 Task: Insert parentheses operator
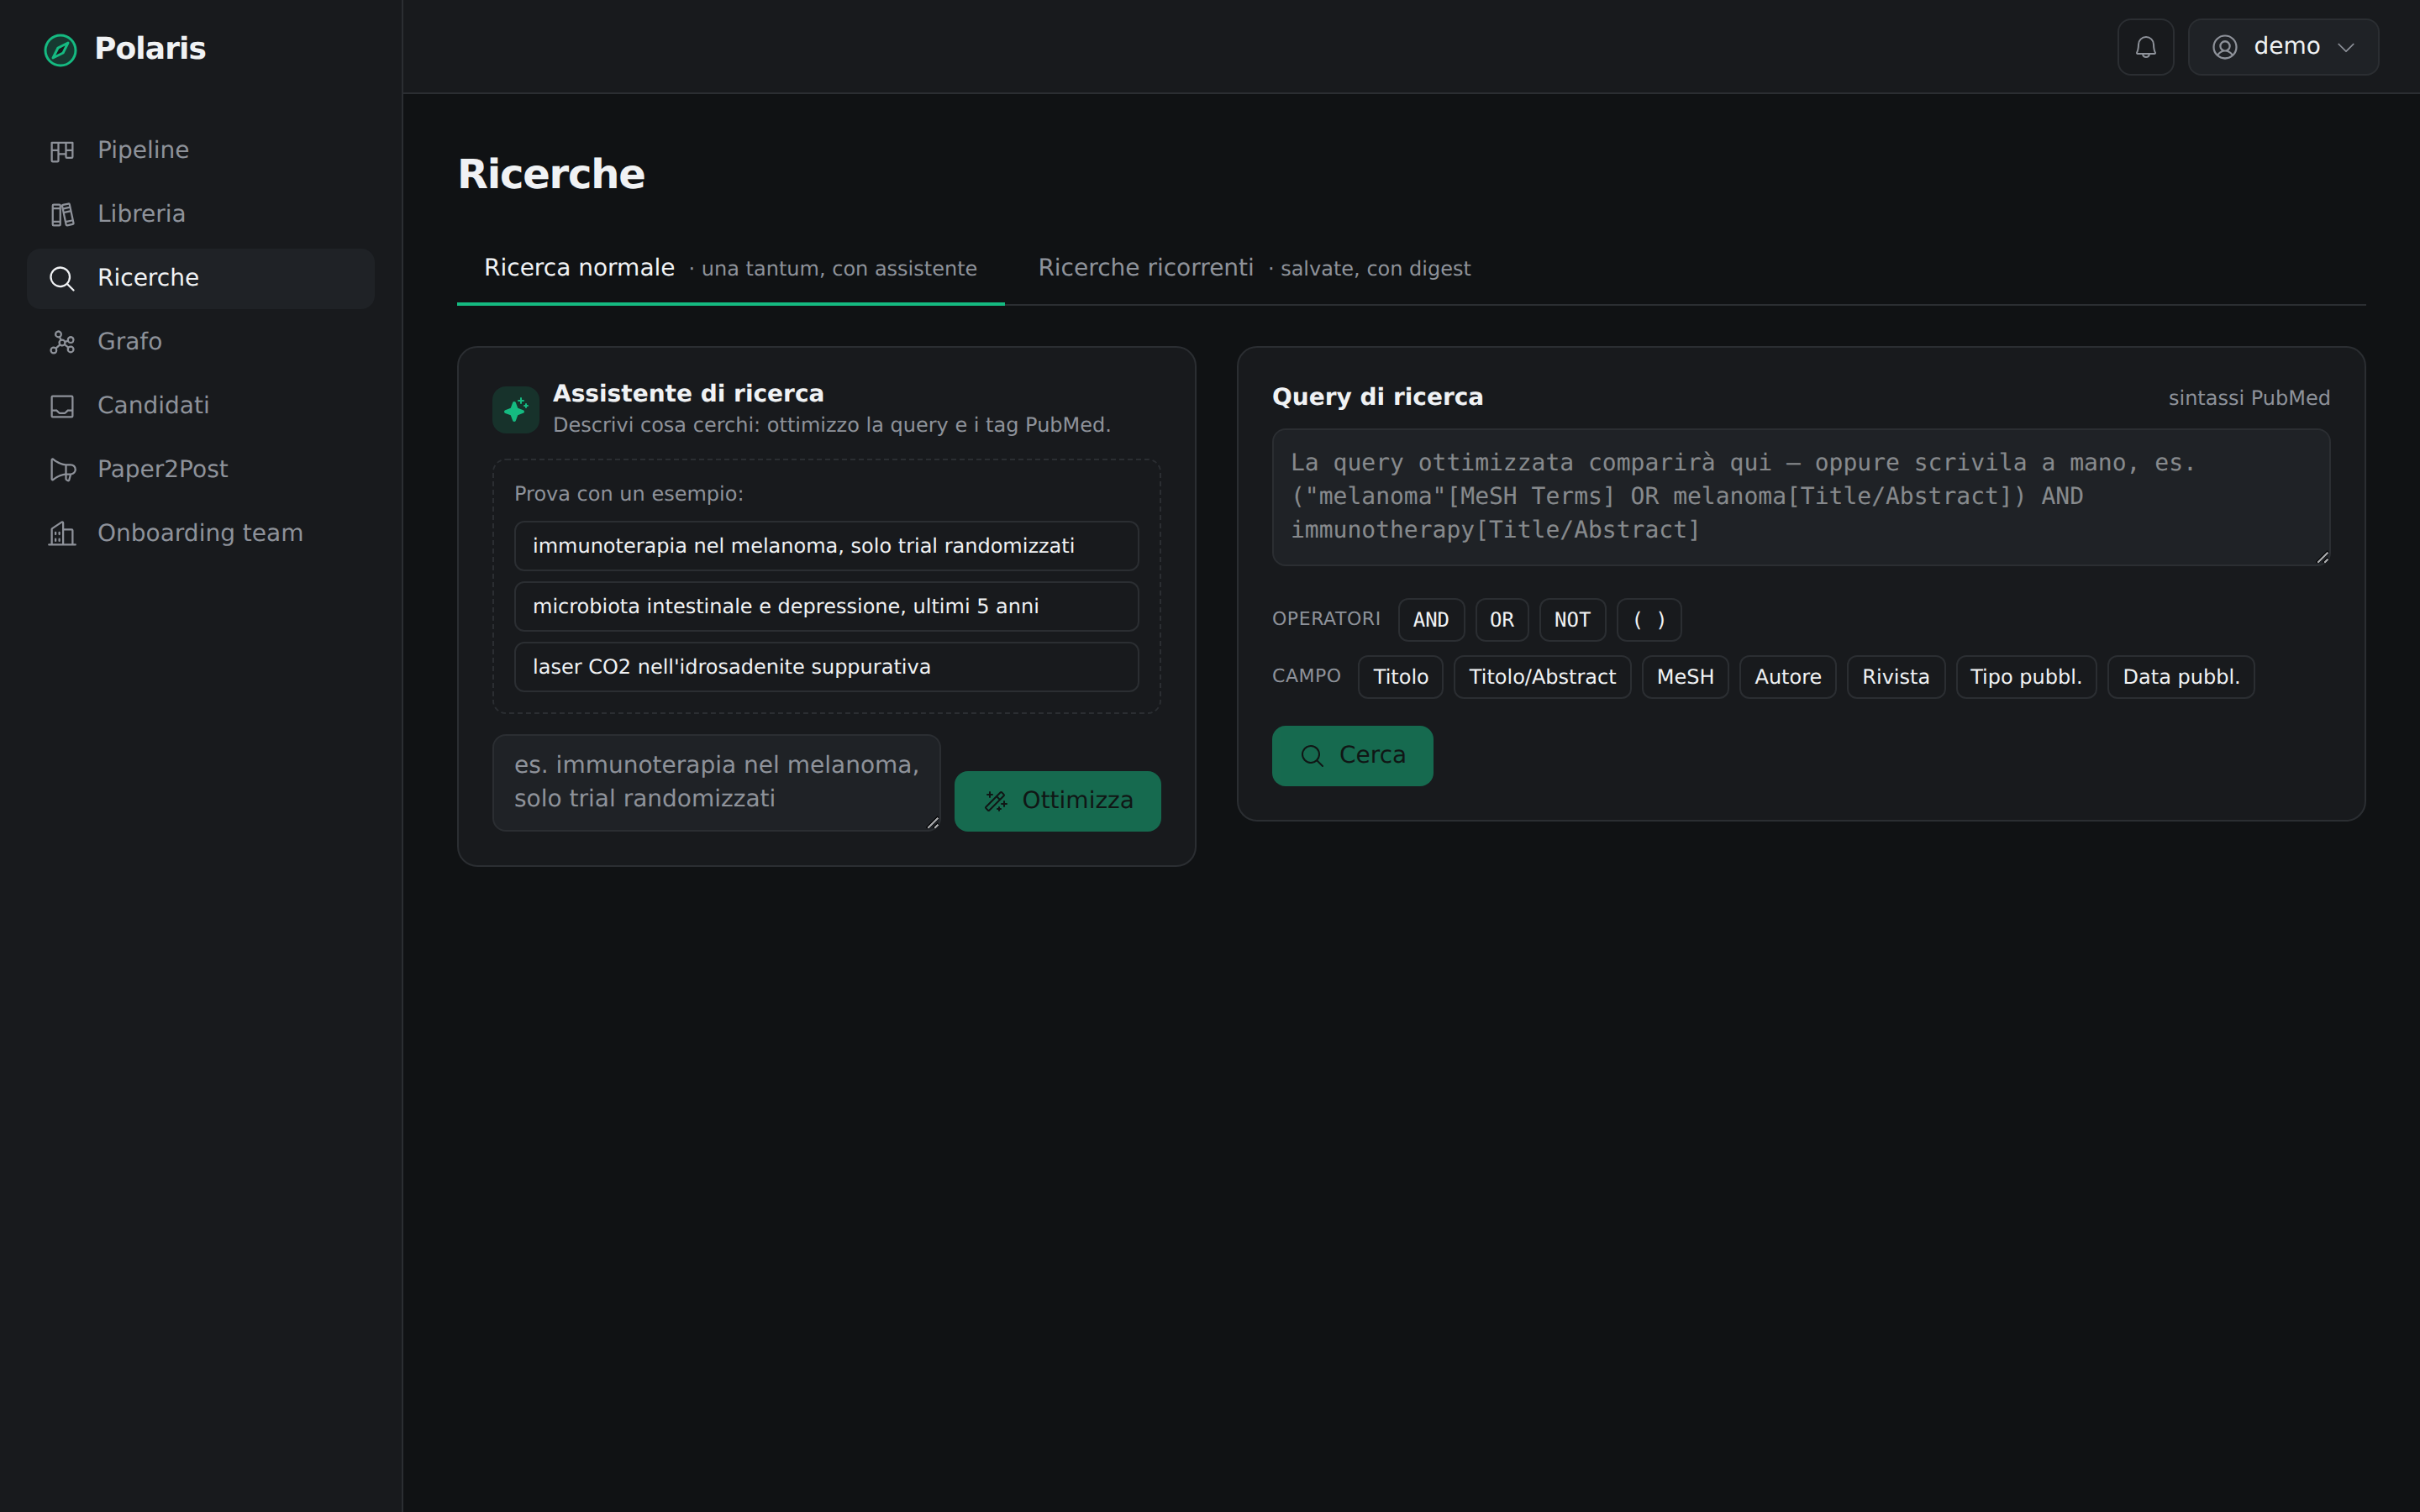pyautogui.click(x=1648, y=620)
